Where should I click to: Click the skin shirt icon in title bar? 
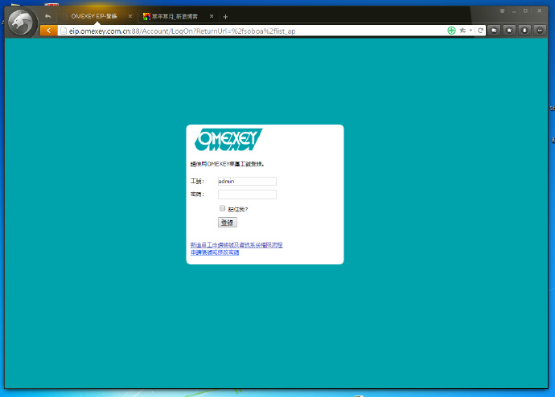[502, 11]
